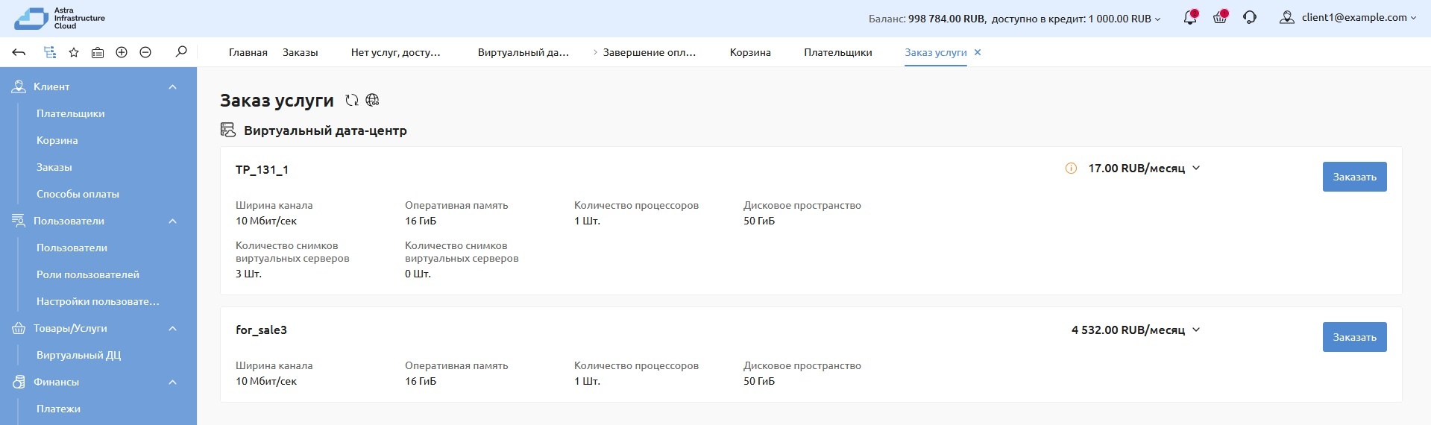The height and width of the screenshot is (425, 1431).
Task: Go back with the arrow icon
Action: click(19, 52)
